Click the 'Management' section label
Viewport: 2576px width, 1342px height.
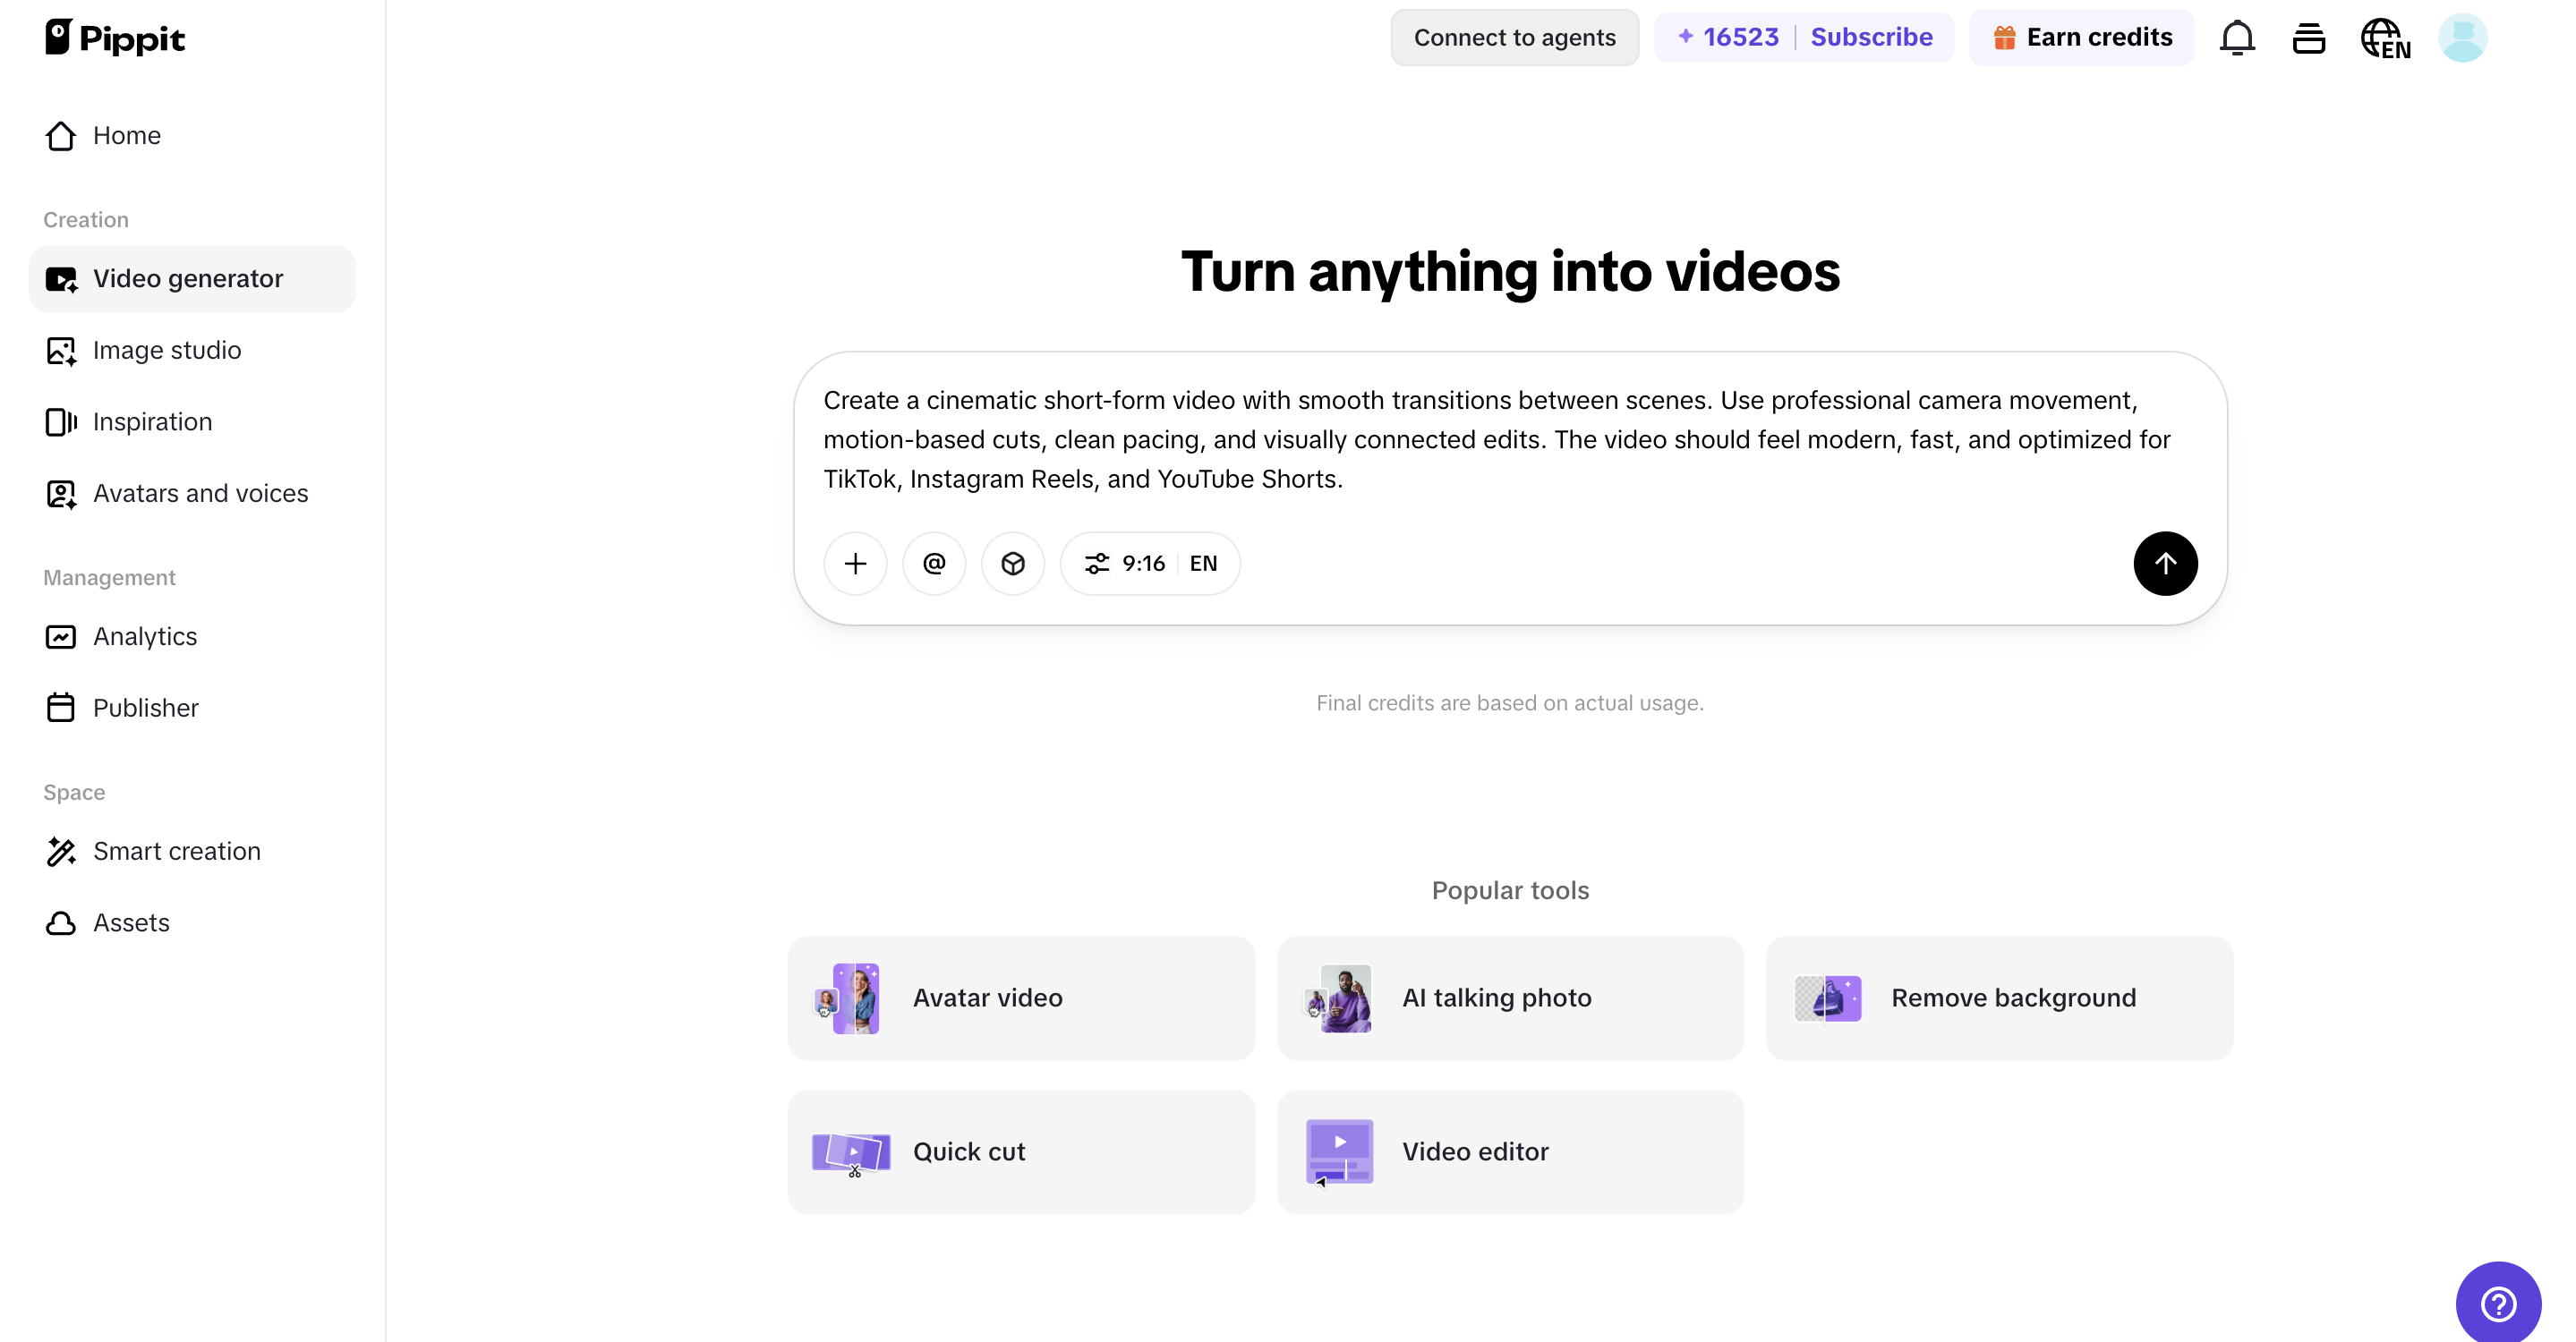pyautogui.click(x=109, y=578)
